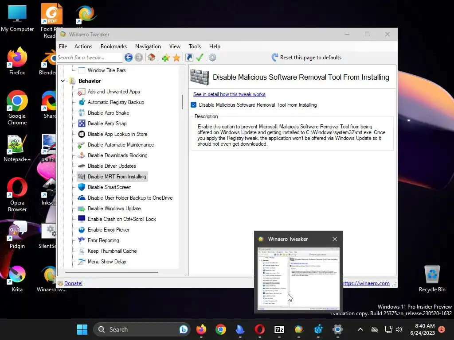The height and width of the screenshot is (340, 454).
Task: Select Menu Show Delay tweak
Action: click(107, 262)
